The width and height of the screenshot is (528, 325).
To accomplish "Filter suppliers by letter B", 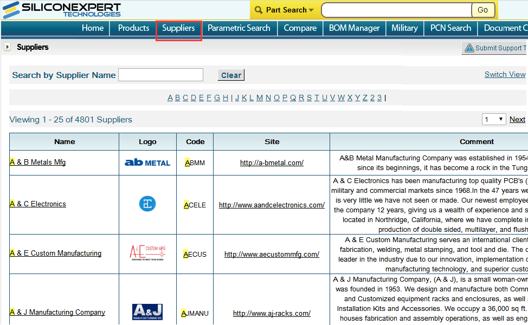I will (177, 97).
